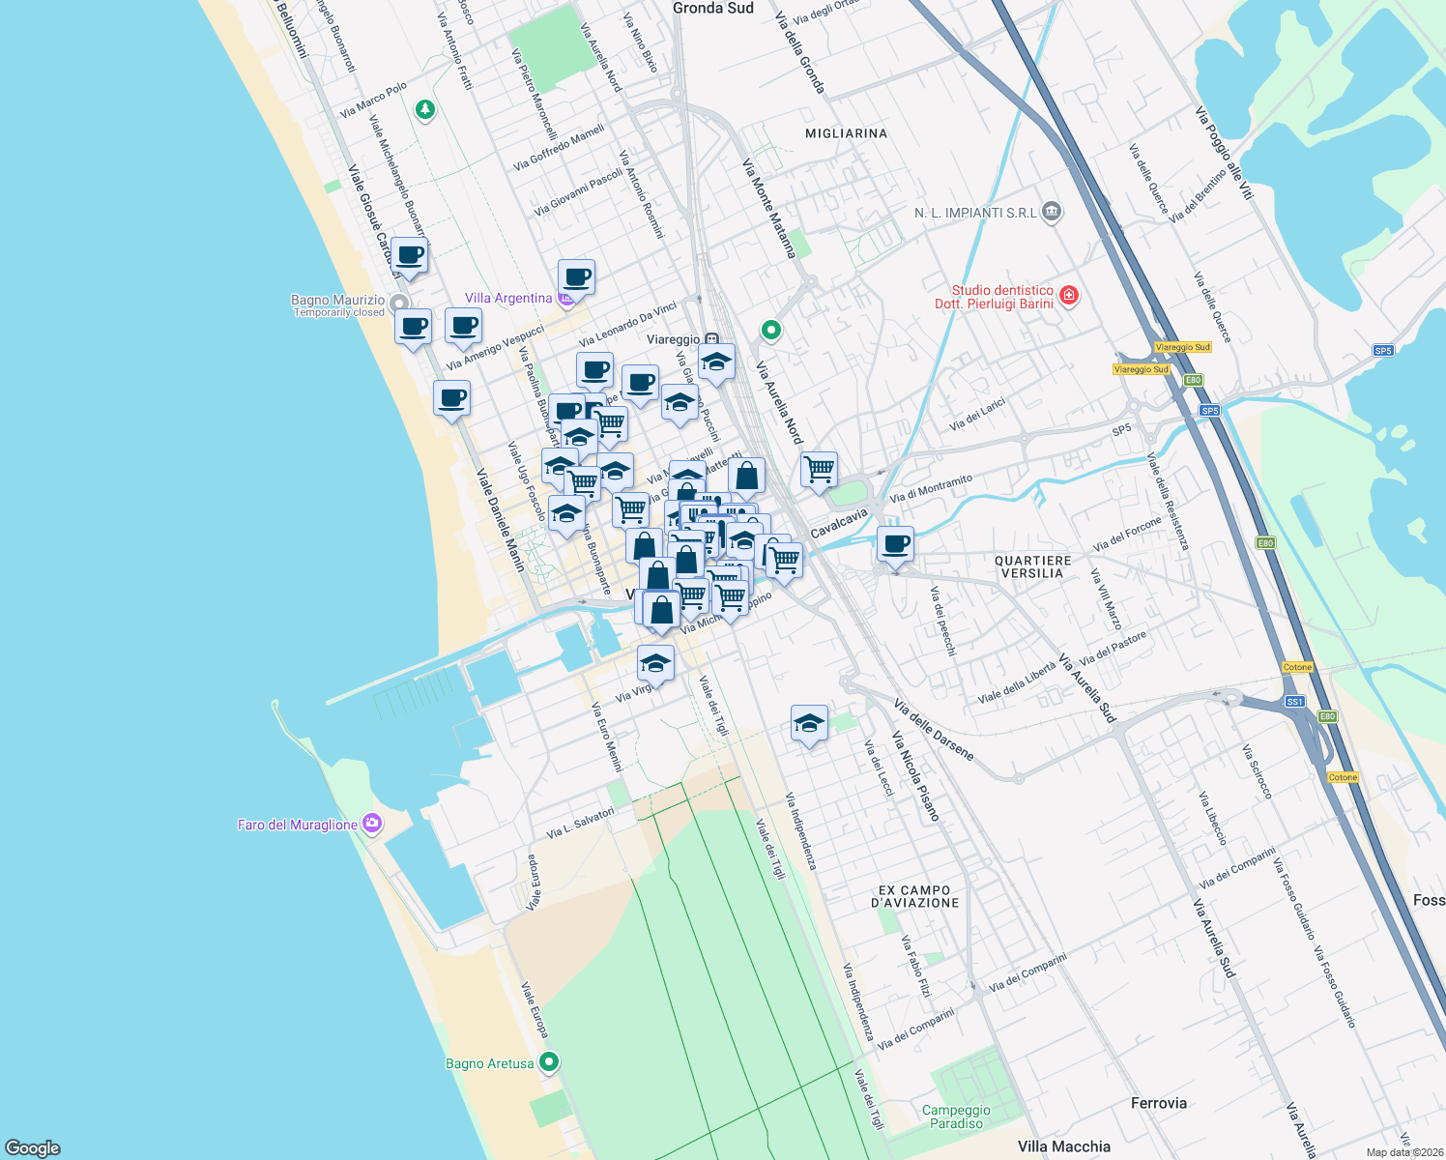Select the green tree marker near Via Marco Polo
The image size is (1446, 1160).
point(424,109)
